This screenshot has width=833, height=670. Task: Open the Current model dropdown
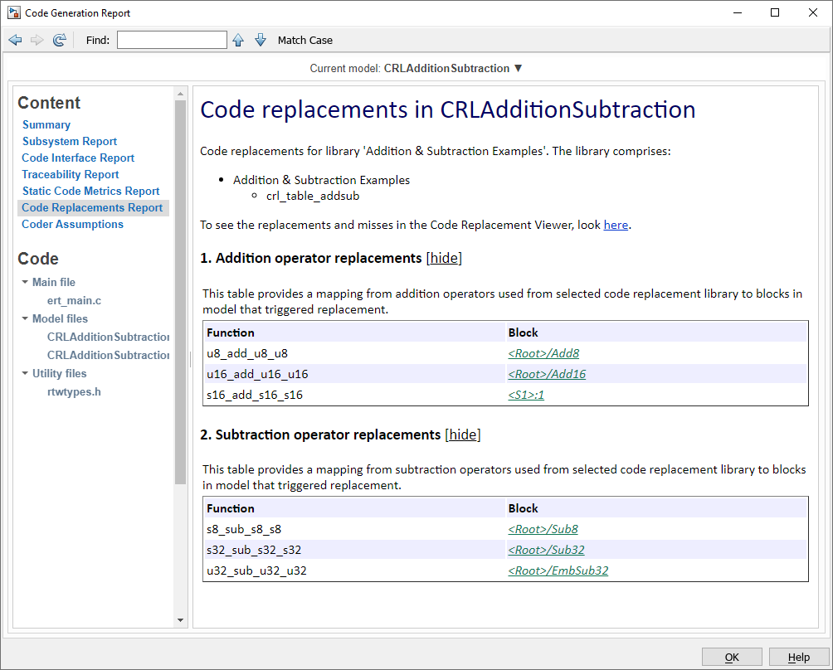(519, 69)
